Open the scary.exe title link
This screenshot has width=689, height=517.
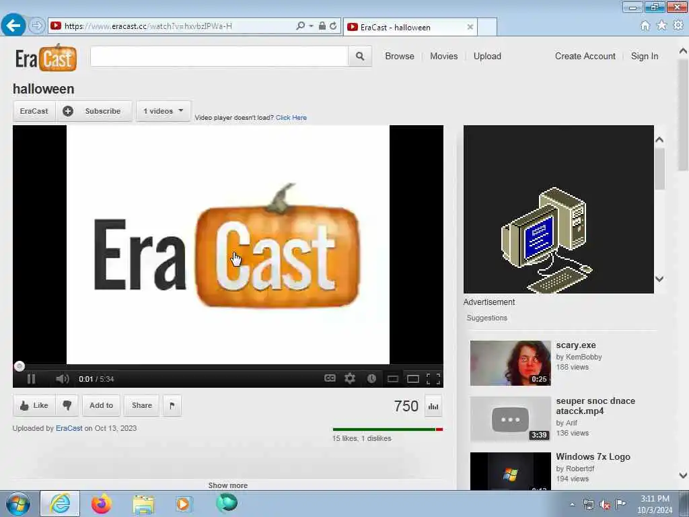pyautogui.click(x=576, y=345)
